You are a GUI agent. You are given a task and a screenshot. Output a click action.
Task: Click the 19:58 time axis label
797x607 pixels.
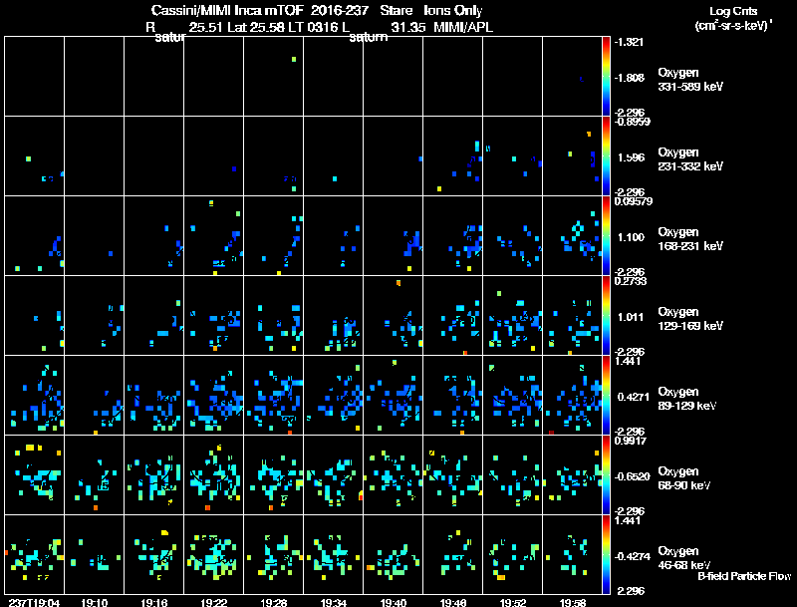tap(572, 602)
